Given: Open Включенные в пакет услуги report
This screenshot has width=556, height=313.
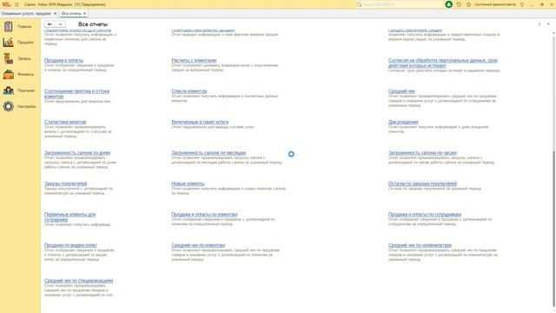Looking at the screenshot, I should (x=200, y=122).
